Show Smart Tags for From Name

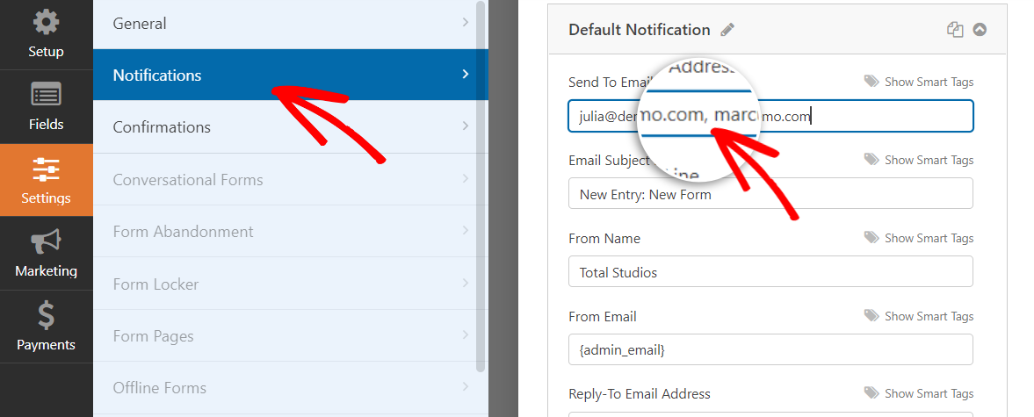click(929, 239)
